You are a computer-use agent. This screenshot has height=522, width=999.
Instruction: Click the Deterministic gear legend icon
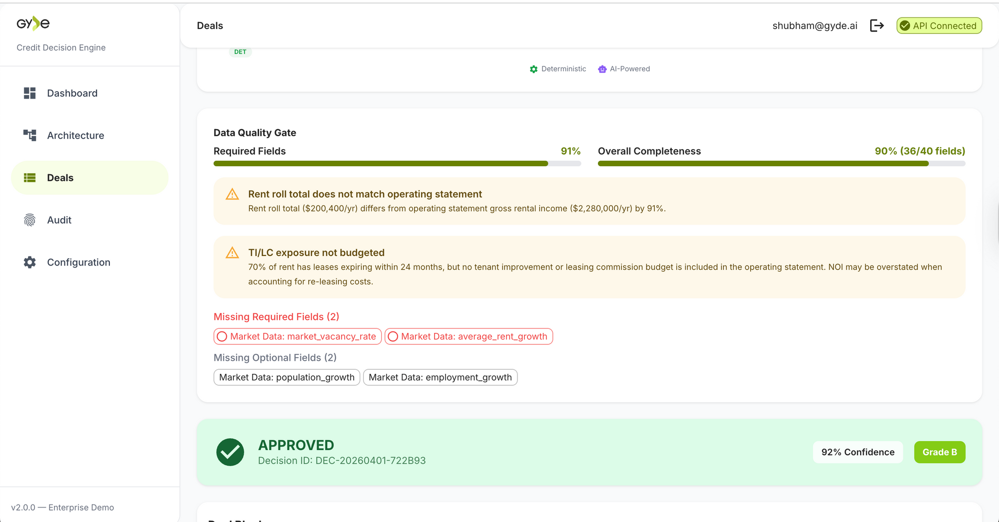(x=533, y=69)
